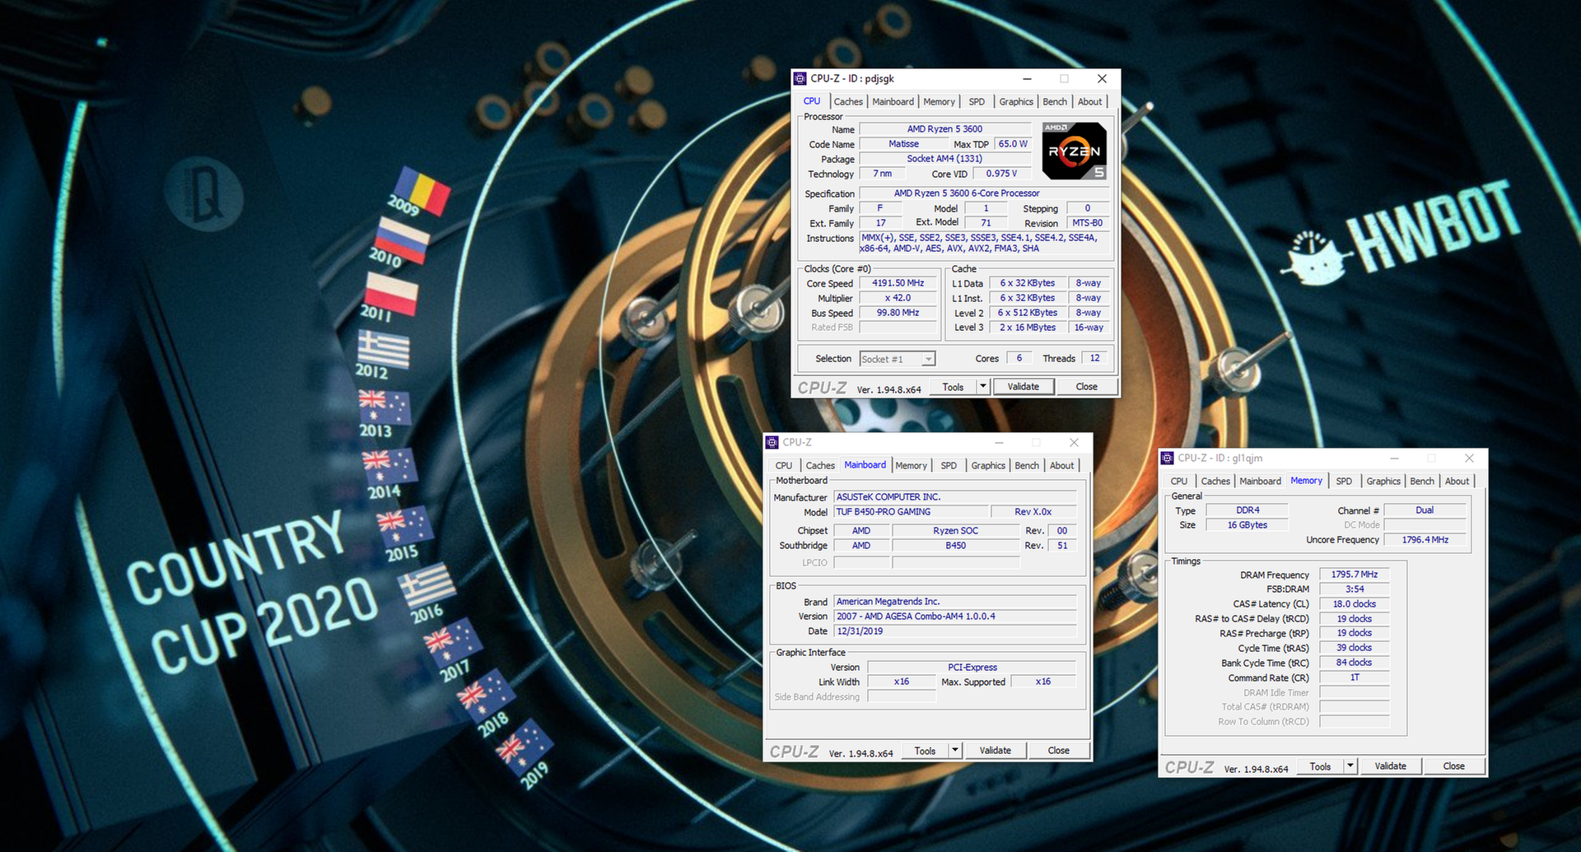The image size is (1581, 852).
Task: Open Tools dropdown arrow in Memory window
Action: [1350, 766]
